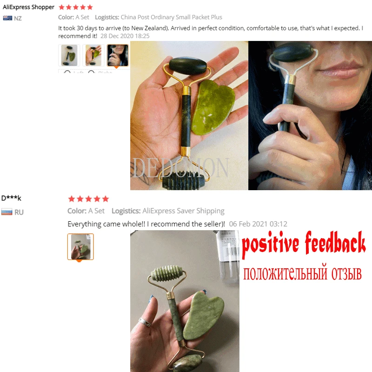Click the rotate Right icon under the thumbnails
372x372 pixels.
92,72
